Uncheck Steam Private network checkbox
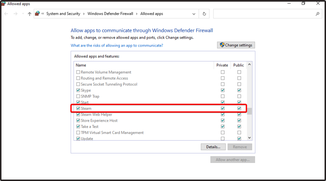This screenshot has width=326, height=181. pos(223,108)
